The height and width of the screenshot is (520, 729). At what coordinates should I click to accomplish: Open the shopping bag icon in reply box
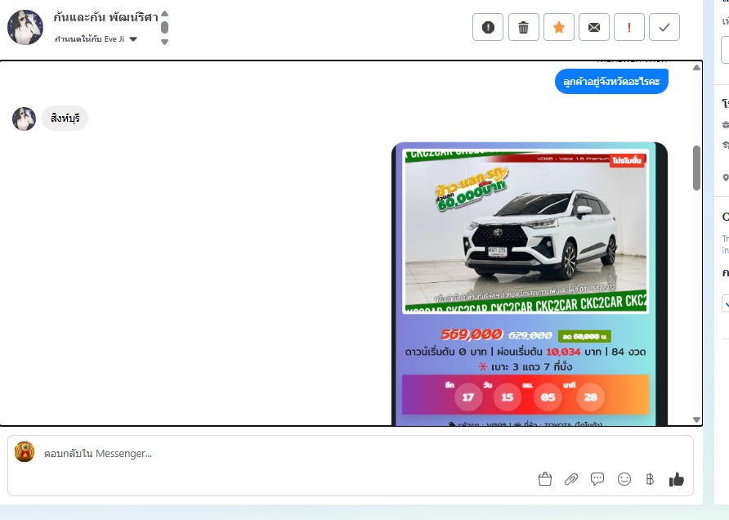[545, 479]
